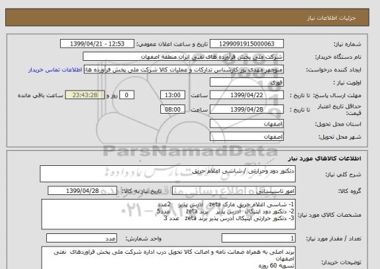Viewport: 380px width, 269px height.
Task: Click the buyer notes text area
Action: tap(168, 258)
